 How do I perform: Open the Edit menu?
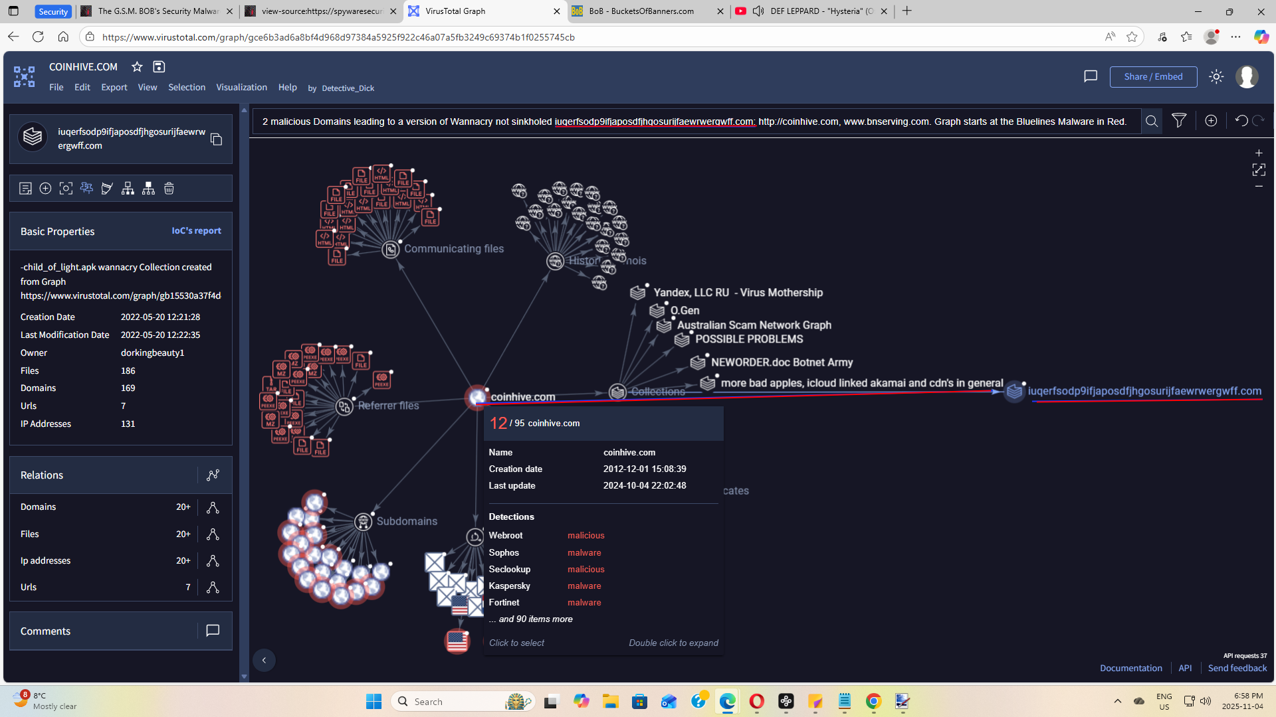[x=82, y=87]
